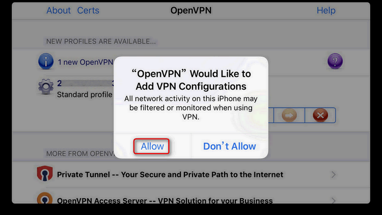
Task: Tap the blue info icon for new profiles
Action: [x=46, y=62]
